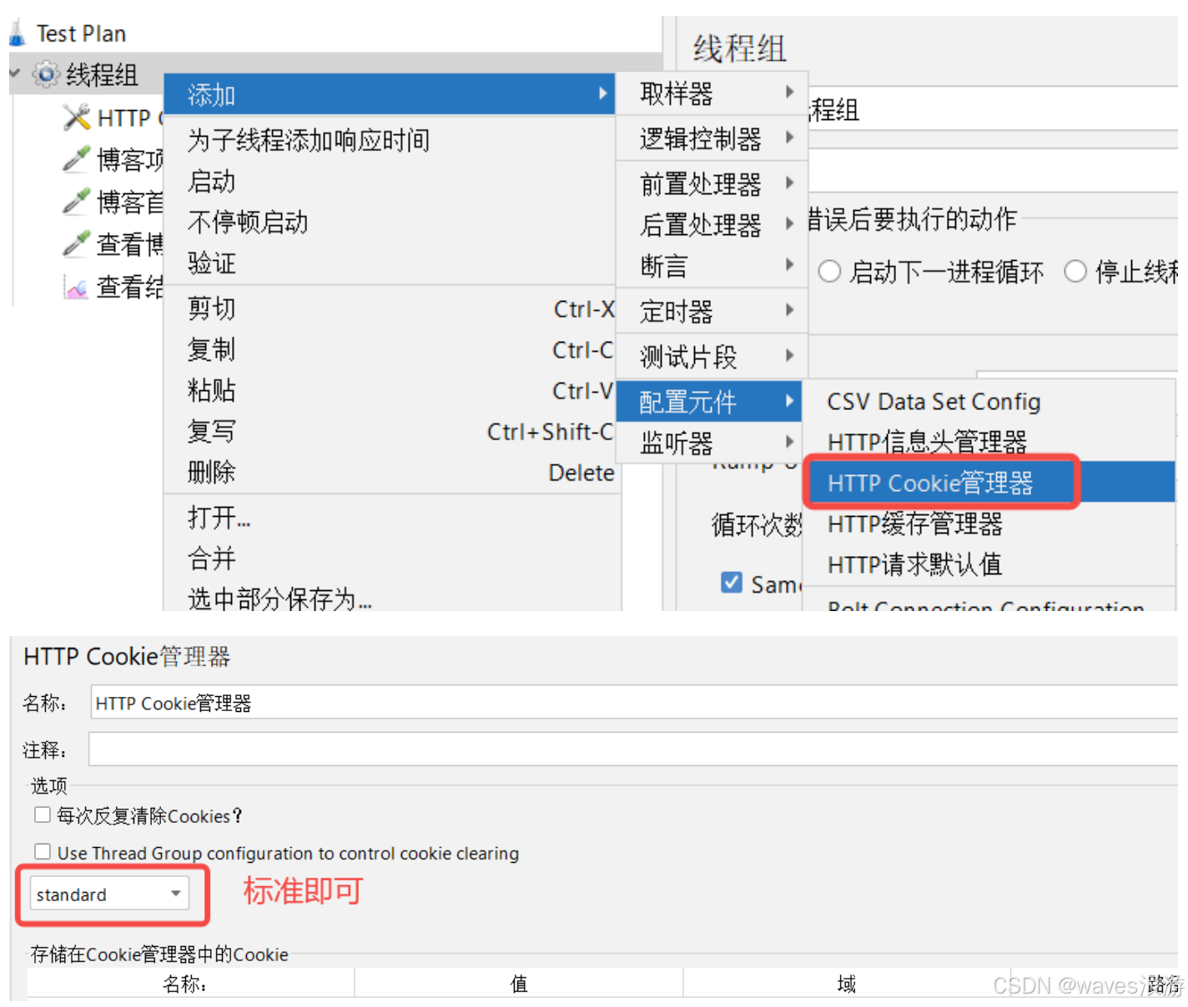Select 启动下一进程循环 radio button
This screenshot has height=1007, width=1188.
(829, 272)
